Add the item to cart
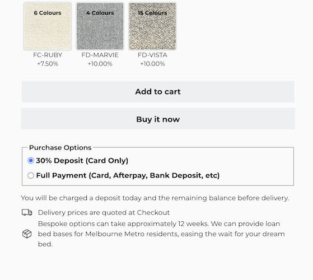The width and height of the screenshot is (313, 280). 158,92
